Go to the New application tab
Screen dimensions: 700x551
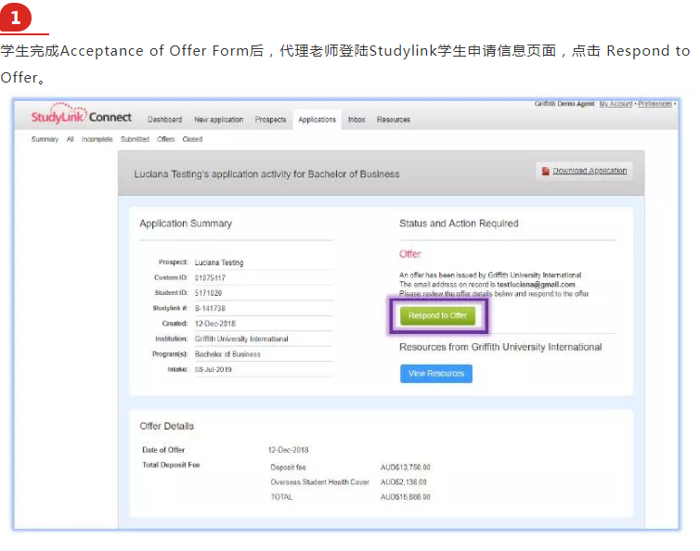[x=218, y=120]
